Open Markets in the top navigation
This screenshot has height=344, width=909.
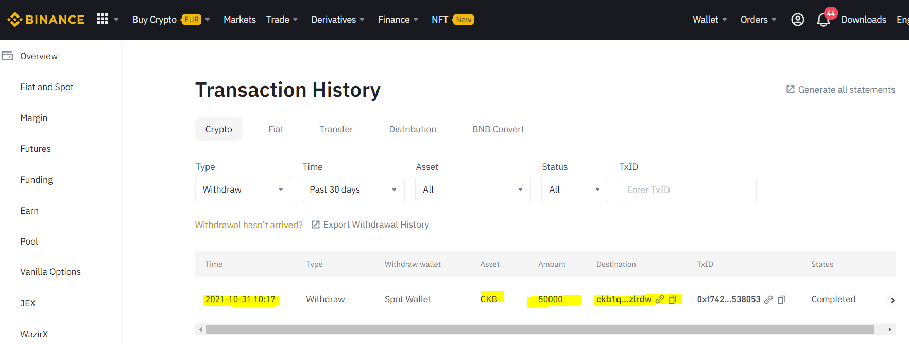239,20
